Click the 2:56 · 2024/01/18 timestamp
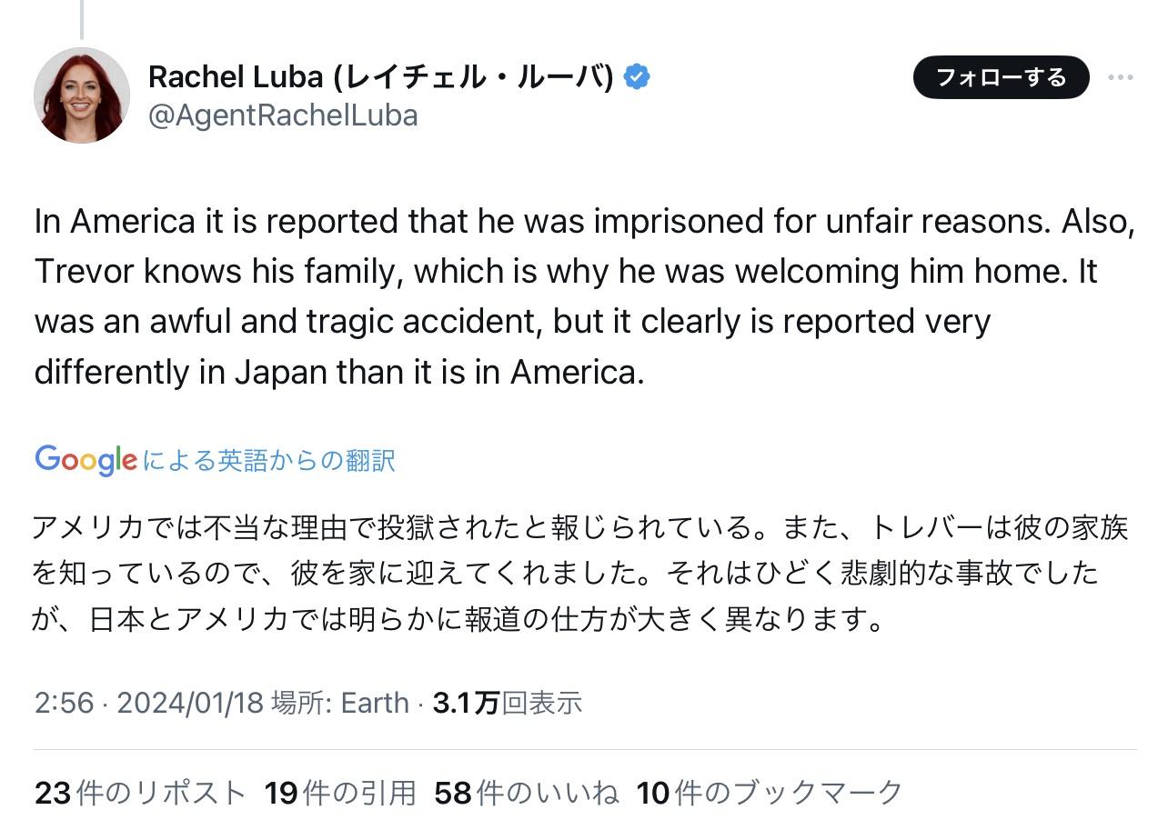 pos(148,703)
